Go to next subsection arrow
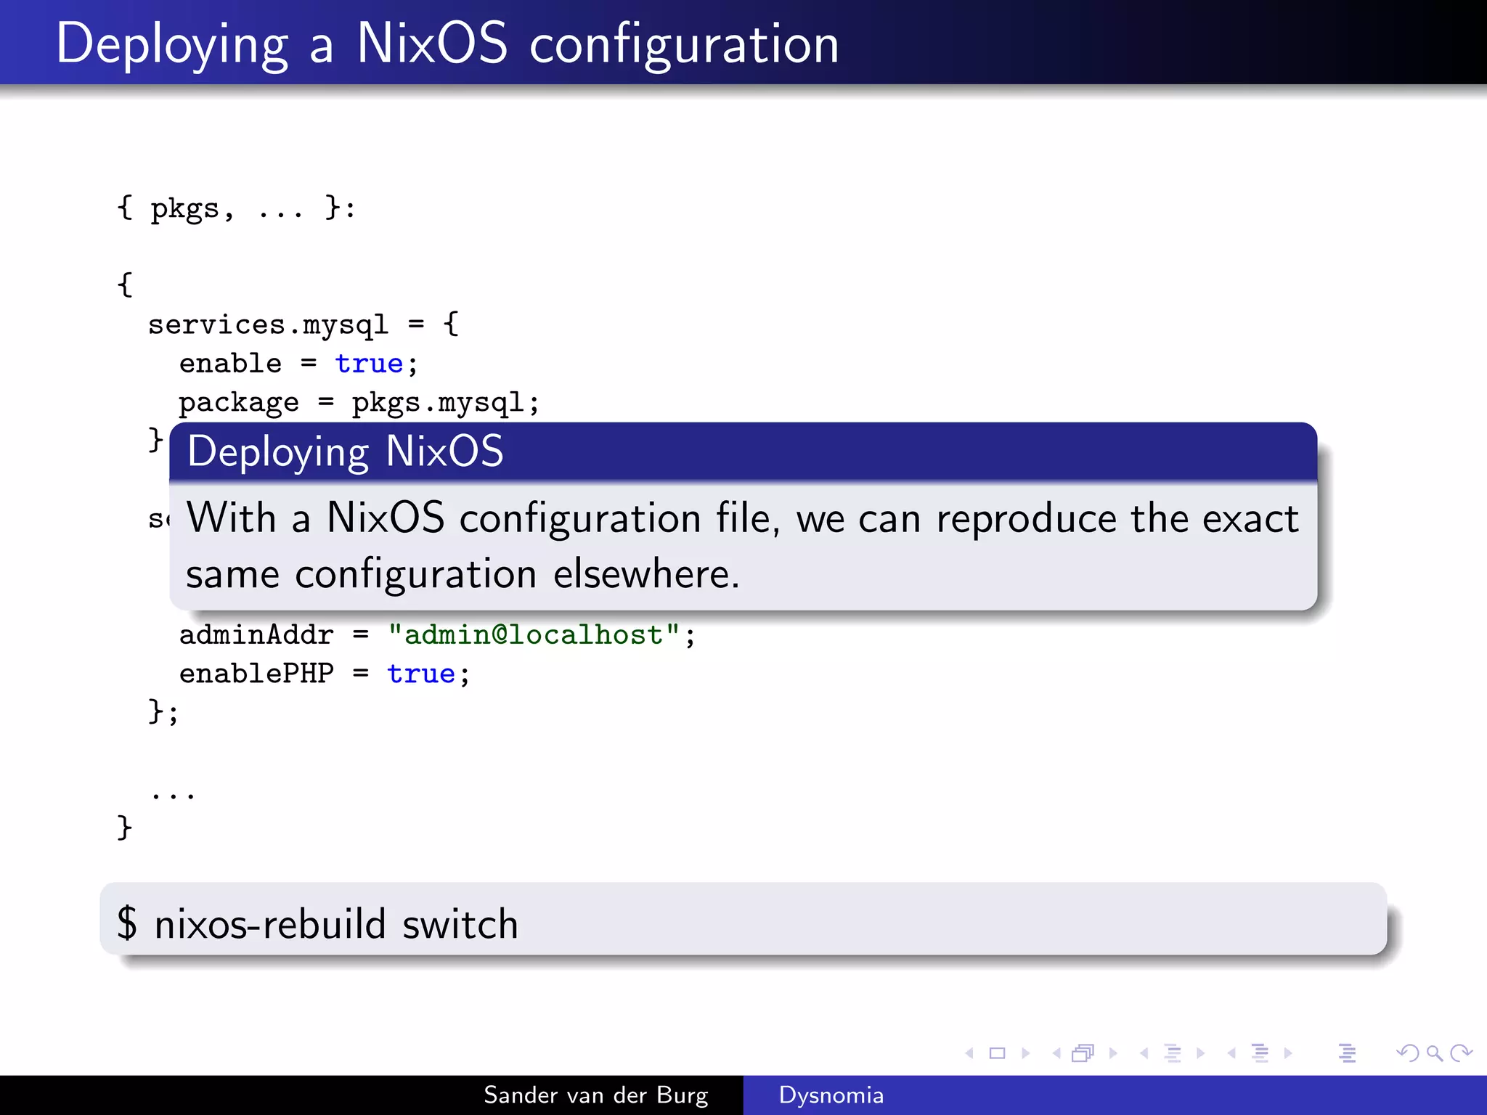1487x1115 pixels. 1200,1053
